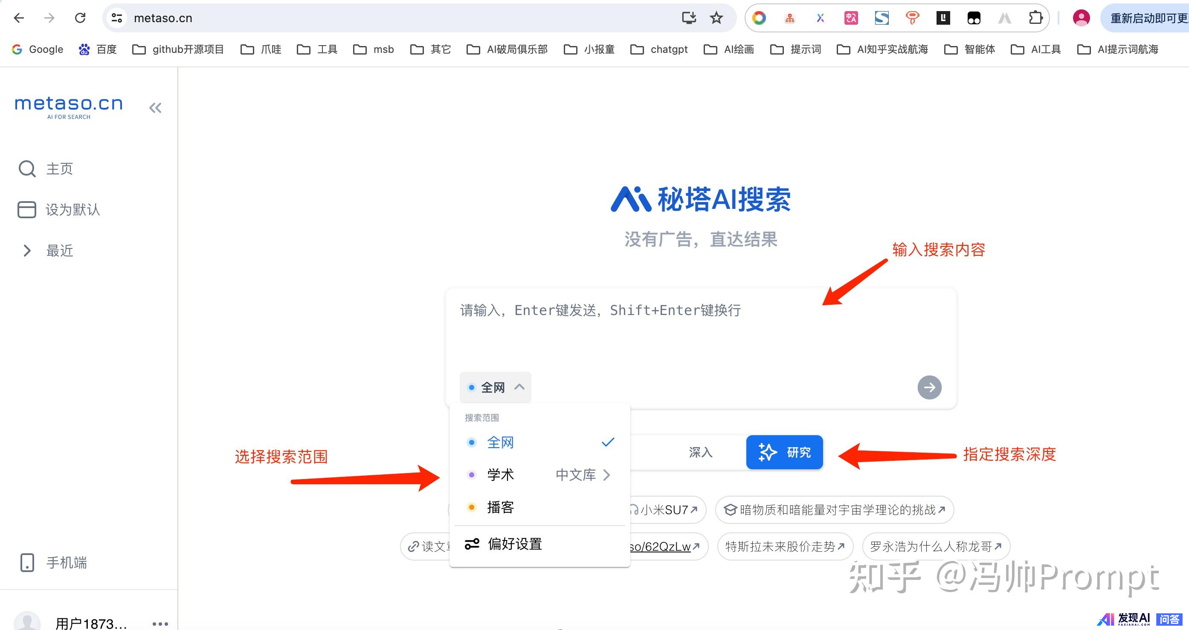Open AI工具 bookmark folder
1189x630 pixels.
click(1036, 49)
